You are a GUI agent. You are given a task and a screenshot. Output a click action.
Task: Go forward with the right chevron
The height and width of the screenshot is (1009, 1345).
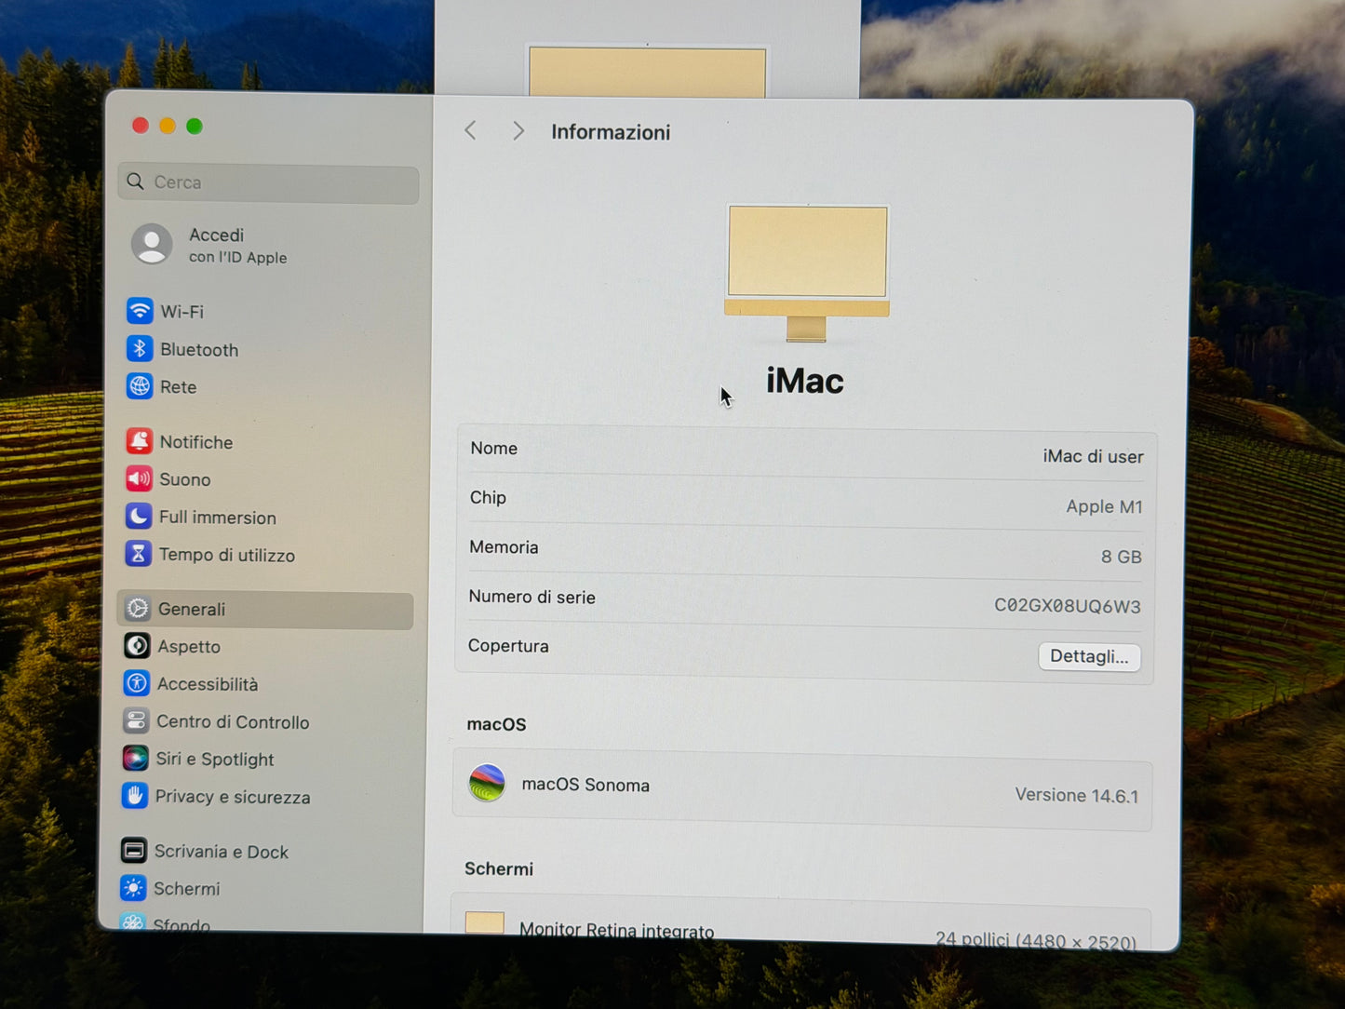[x=518, y=131]
